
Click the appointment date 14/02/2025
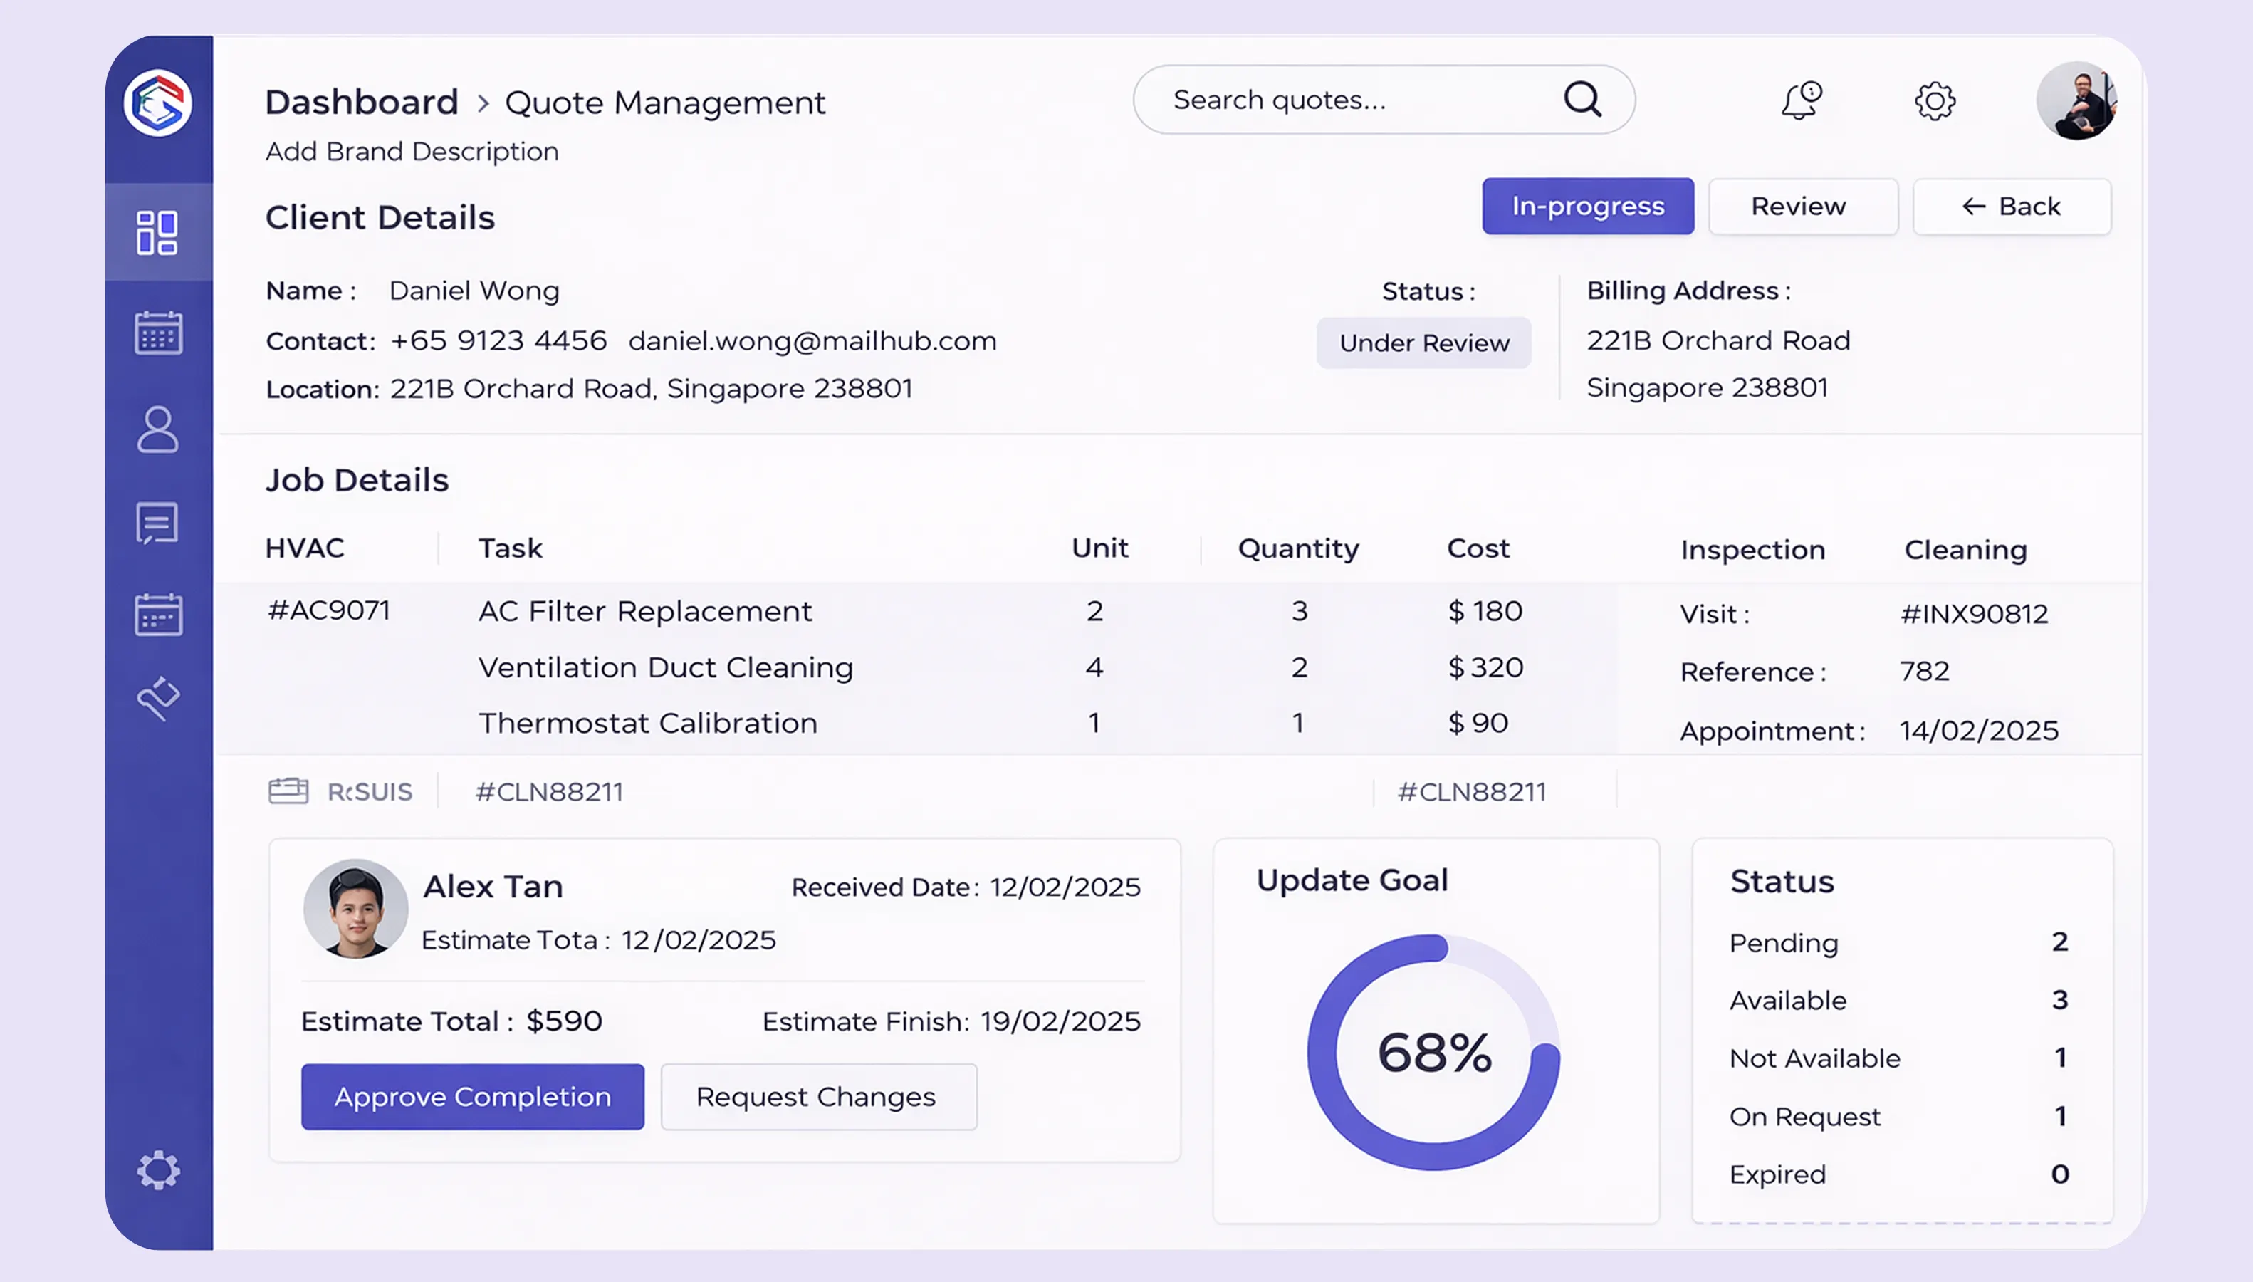tap(1978, 730)
